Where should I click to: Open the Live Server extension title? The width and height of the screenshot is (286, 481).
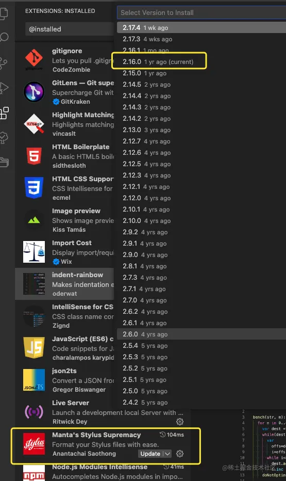pos(71,403)
